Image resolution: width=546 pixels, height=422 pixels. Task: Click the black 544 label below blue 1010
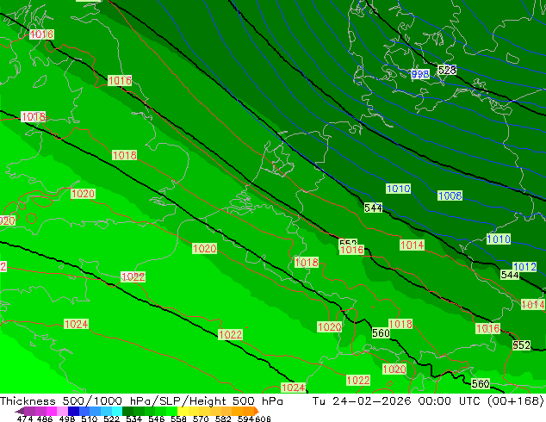[x=373, y=208]
